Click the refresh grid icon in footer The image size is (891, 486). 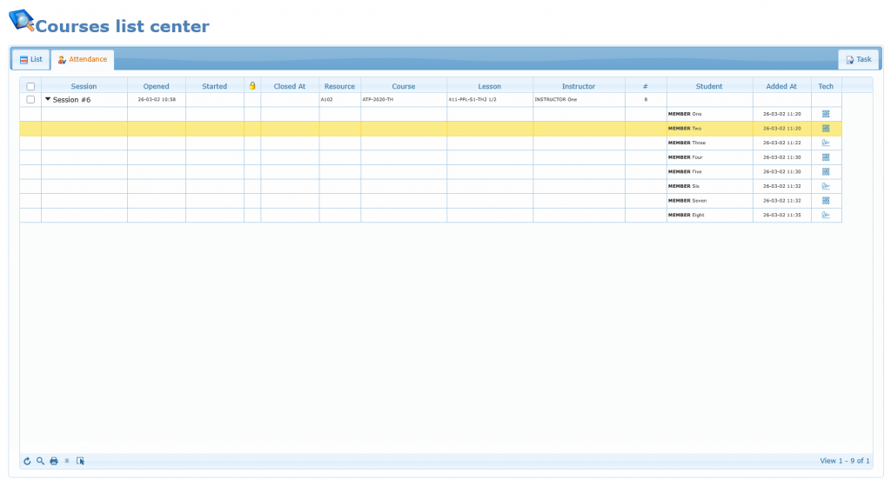click(27, 461)
